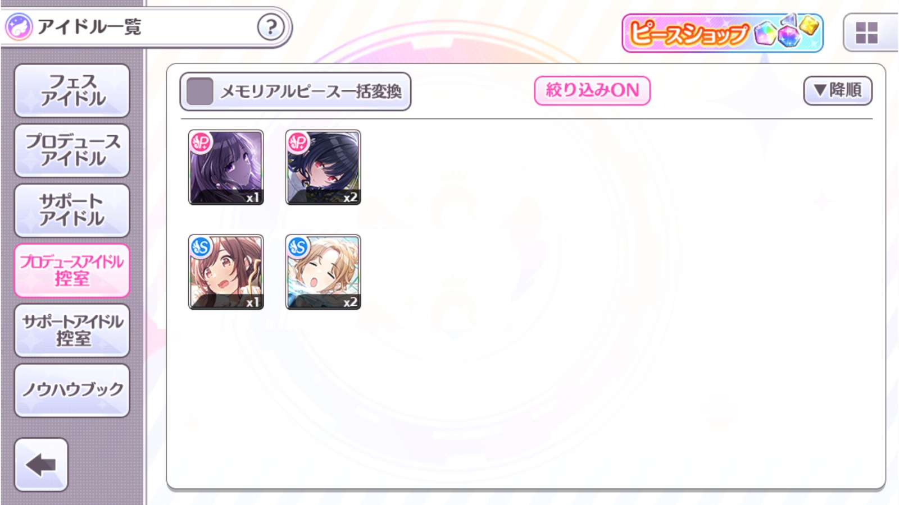The width and height of the screenshot is (899, 505).
Task: Select the black-haired red-eyed P idol x2
Action: point(323,167)
